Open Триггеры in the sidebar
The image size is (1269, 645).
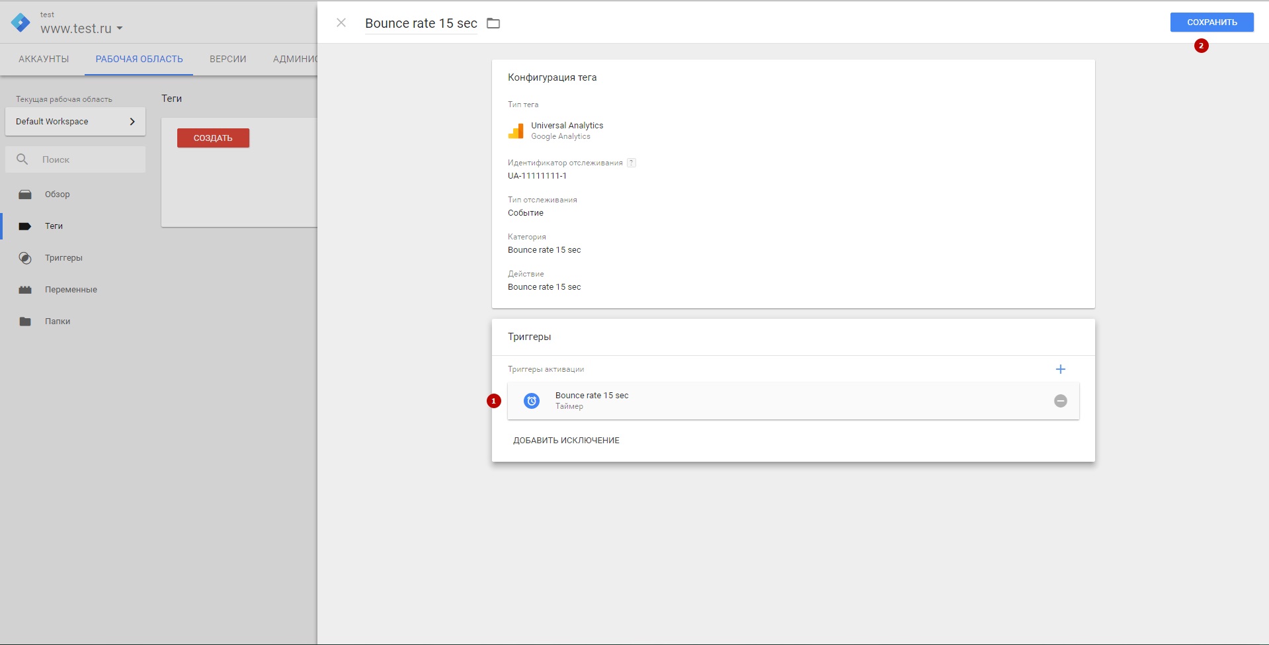click(63, 258)
